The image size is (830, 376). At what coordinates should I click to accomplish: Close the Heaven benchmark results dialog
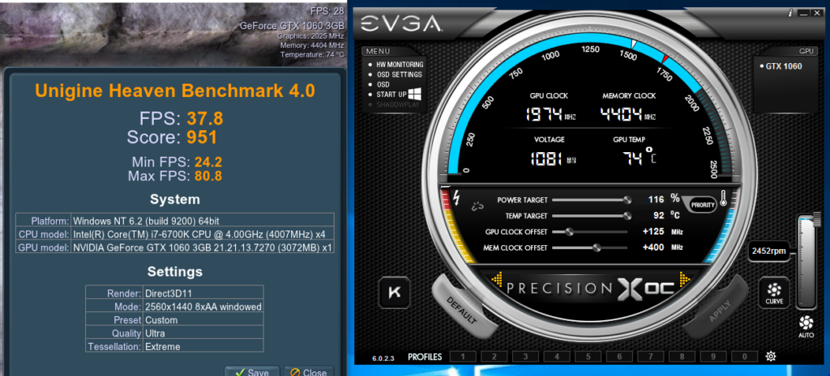(x=309, y=371)
